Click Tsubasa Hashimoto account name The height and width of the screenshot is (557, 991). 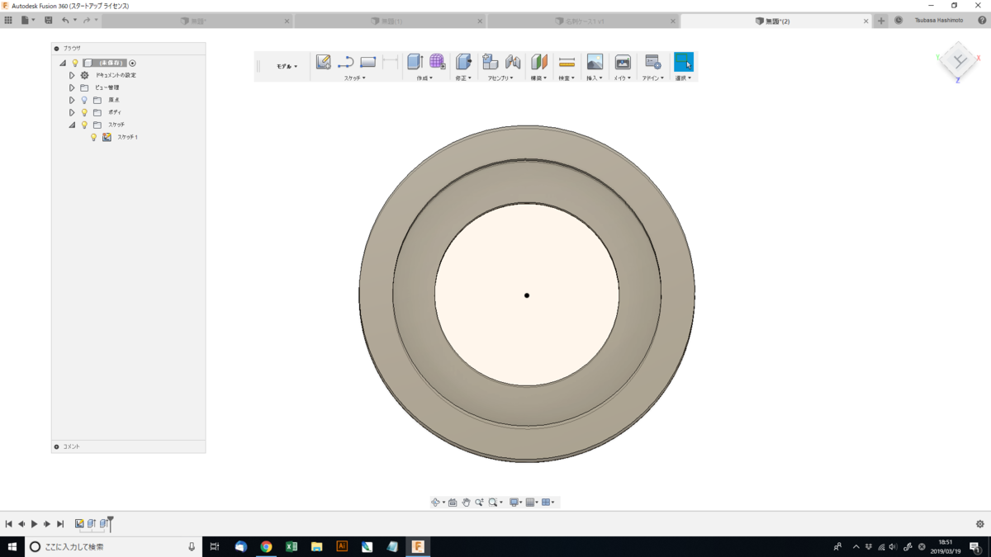(x=939, y=21)
